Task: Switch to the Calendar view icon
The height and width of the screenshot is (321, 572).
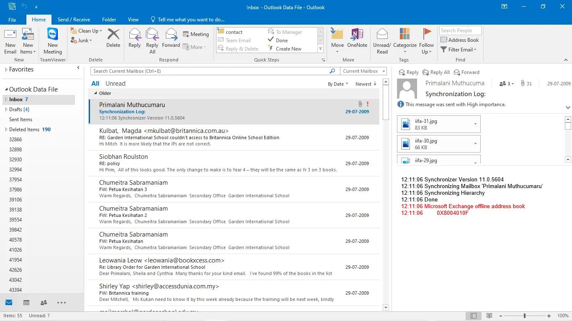Action: tap(26, 303)
